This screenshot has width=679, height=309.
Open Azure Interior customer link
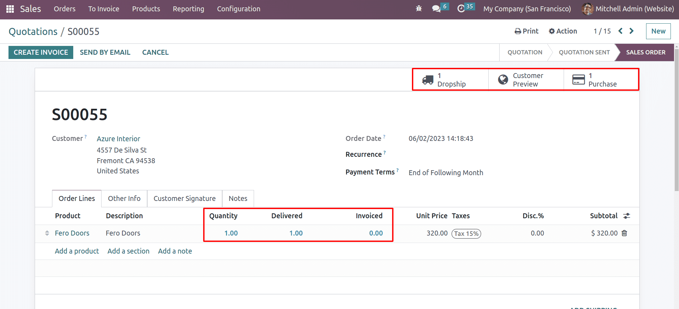(x=119, y=139)
